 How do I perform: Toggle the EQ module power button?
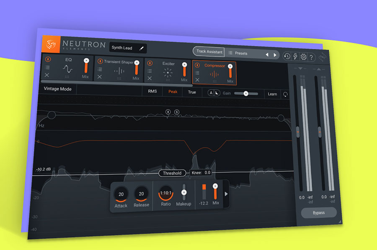pos(48,59)
